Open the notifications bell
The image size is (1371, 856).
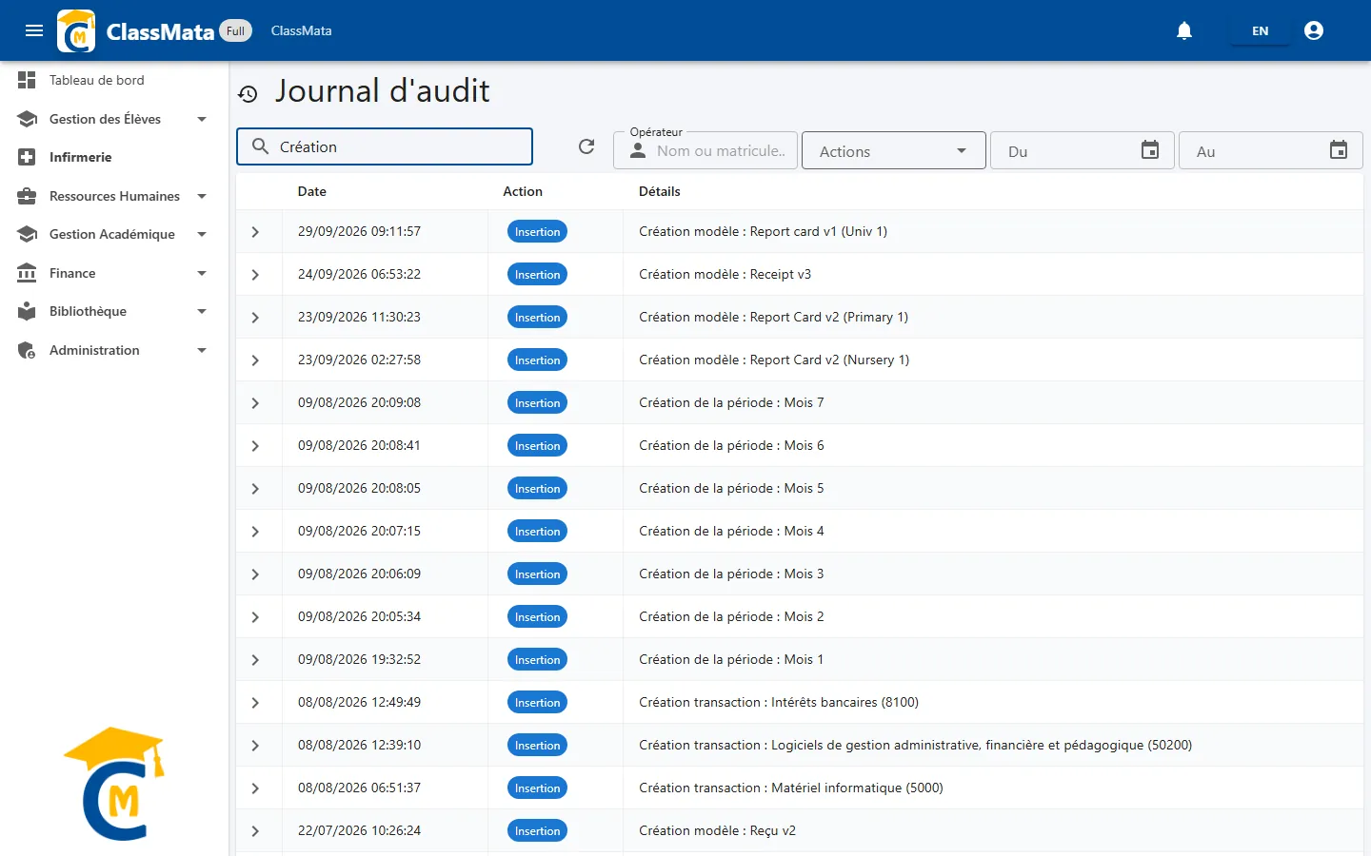pyautogui.click(x=1184, y=30)
